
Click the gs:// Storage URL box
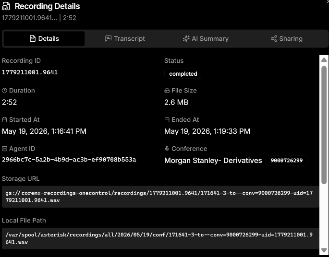coord(160,197)
